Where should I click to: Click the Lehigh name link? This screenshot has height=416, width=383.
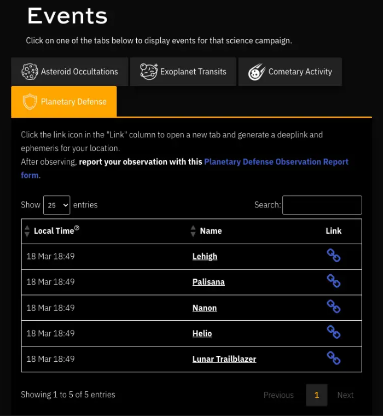coord(205,256)
